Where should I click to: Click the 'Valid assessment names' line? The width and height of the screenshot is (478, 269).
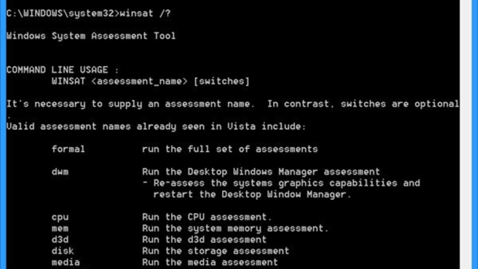156,127
